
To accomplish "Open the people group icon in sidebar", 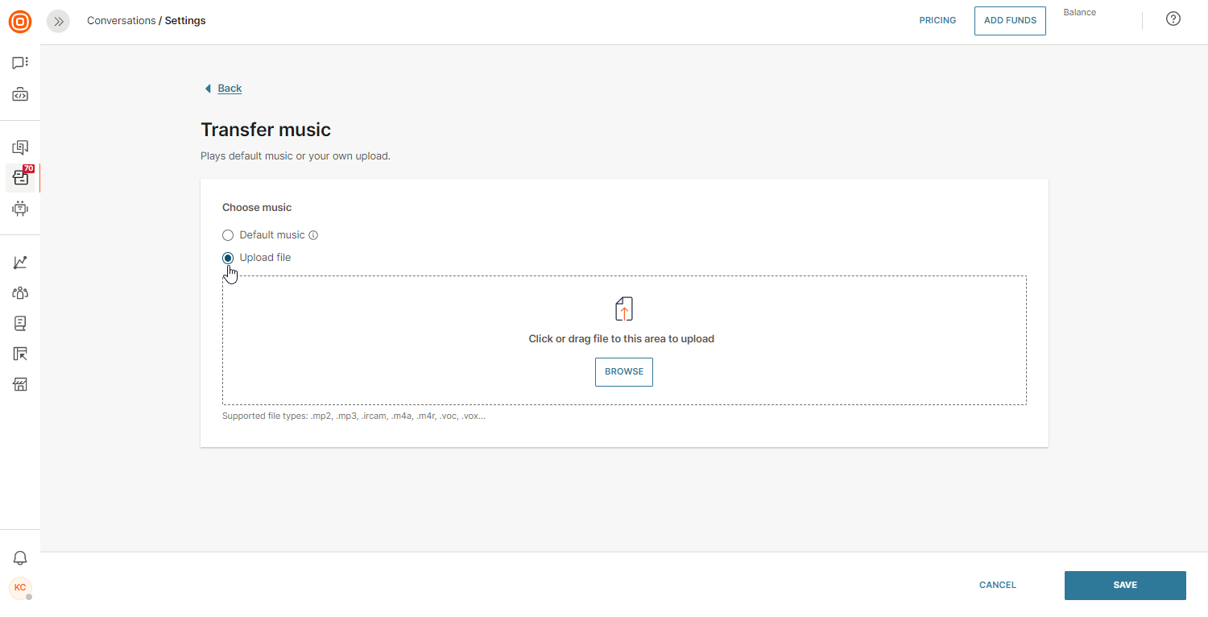I will (20, 293).
